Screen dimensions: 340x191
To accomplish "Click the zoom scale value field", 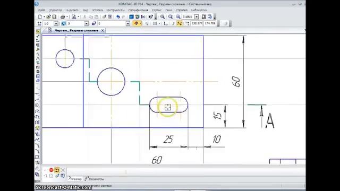I will point(188,16).
